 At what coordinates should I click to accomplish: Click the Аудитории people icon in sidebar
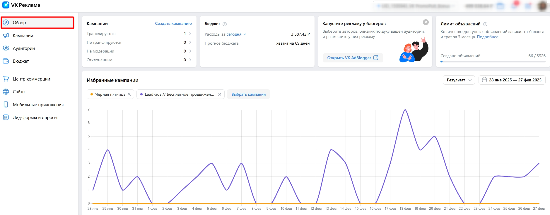click(x=6, y=48)
